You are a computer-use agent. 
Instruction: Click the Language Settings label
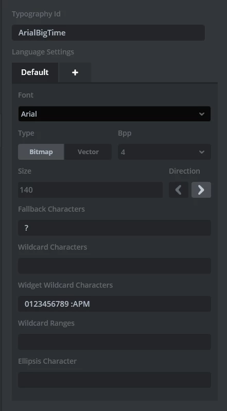click(x=43, y=52)
